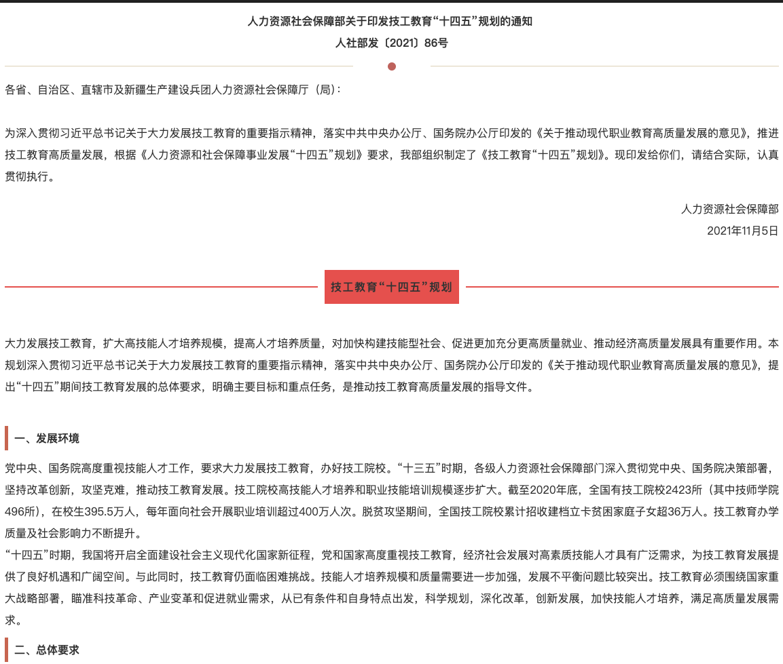Click the line starting 大力发展技工教育，扩大高技能人才

coord(391,343)
